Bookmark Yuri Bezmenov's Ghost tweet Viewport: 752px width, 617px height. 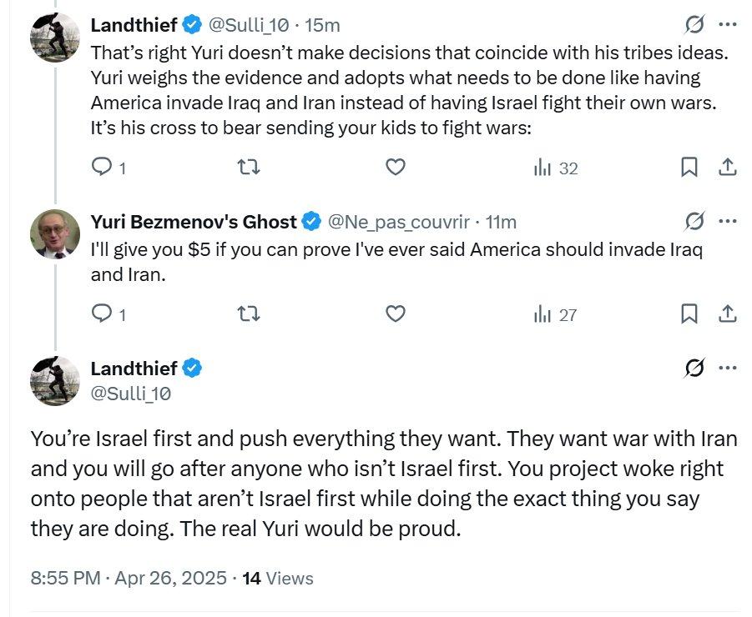pos(689,314)
